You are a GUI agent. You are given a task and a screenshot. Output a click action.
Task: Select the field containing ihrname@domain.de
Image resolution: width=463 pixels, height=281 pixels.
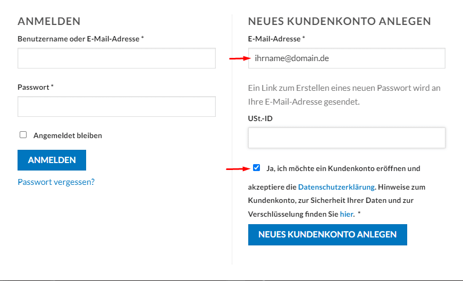click(x=347, y=58)
